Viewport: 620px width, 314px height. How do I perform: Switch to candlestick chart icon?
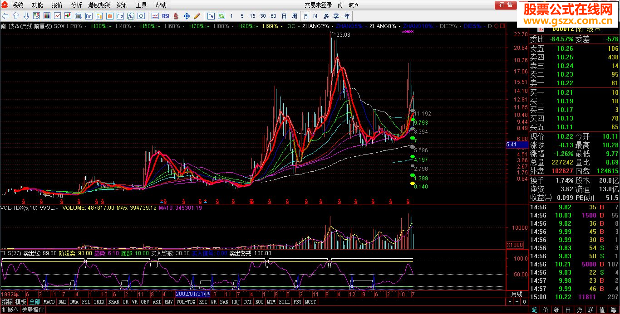(68, 16)
